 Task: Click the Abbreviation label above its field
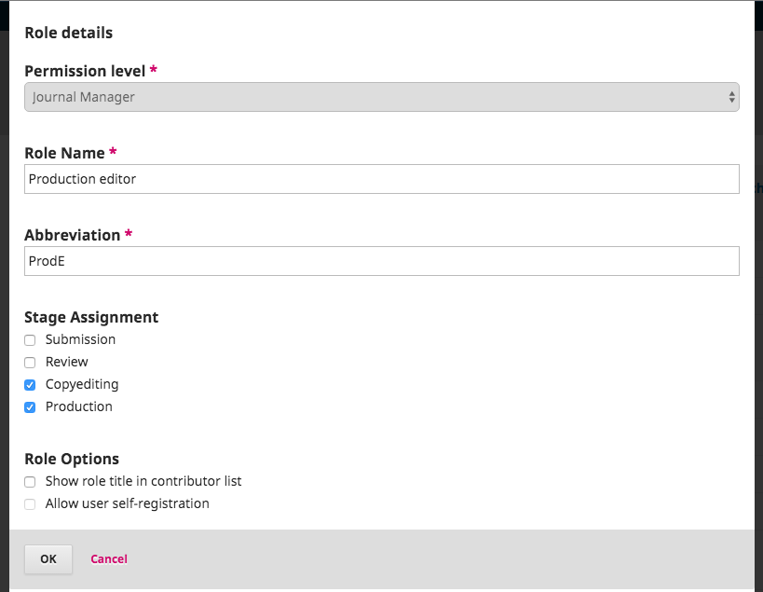pyautogui.click(x=72, y=235)
